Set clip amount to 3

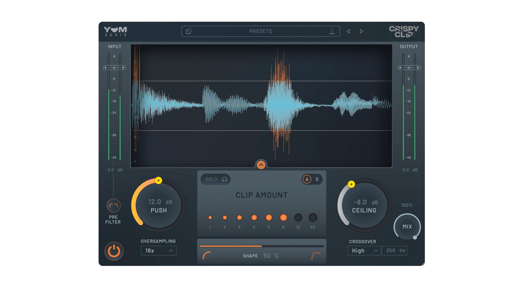tap(239, 218)
